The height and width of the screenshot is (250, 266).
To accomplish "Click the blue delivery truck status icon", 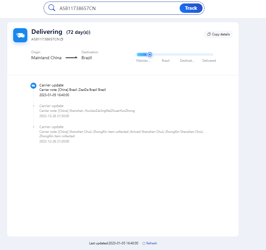I will (20, 35).
